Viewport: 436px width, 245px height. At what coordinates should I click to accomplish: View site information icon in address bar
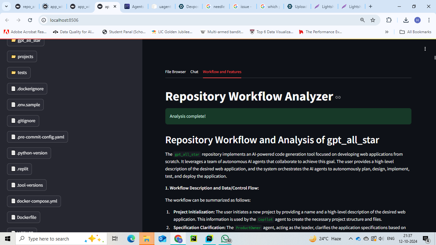click(44, 20)
